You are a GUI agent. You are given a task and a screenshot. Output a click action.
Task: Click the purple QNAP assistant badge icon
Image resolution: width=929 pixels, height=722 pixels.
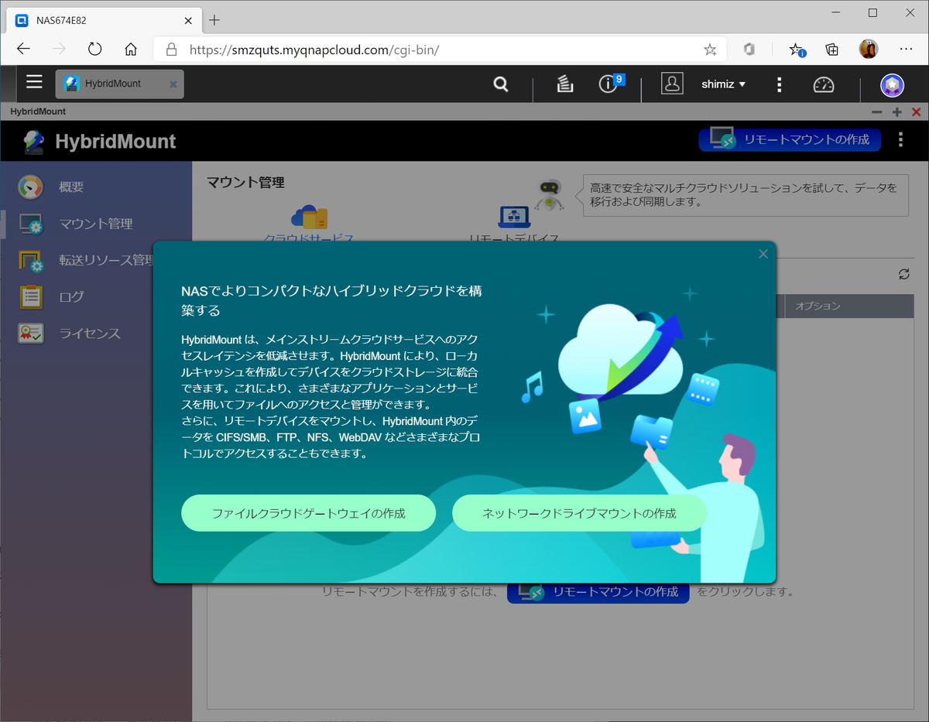click(x=893, y=84)
